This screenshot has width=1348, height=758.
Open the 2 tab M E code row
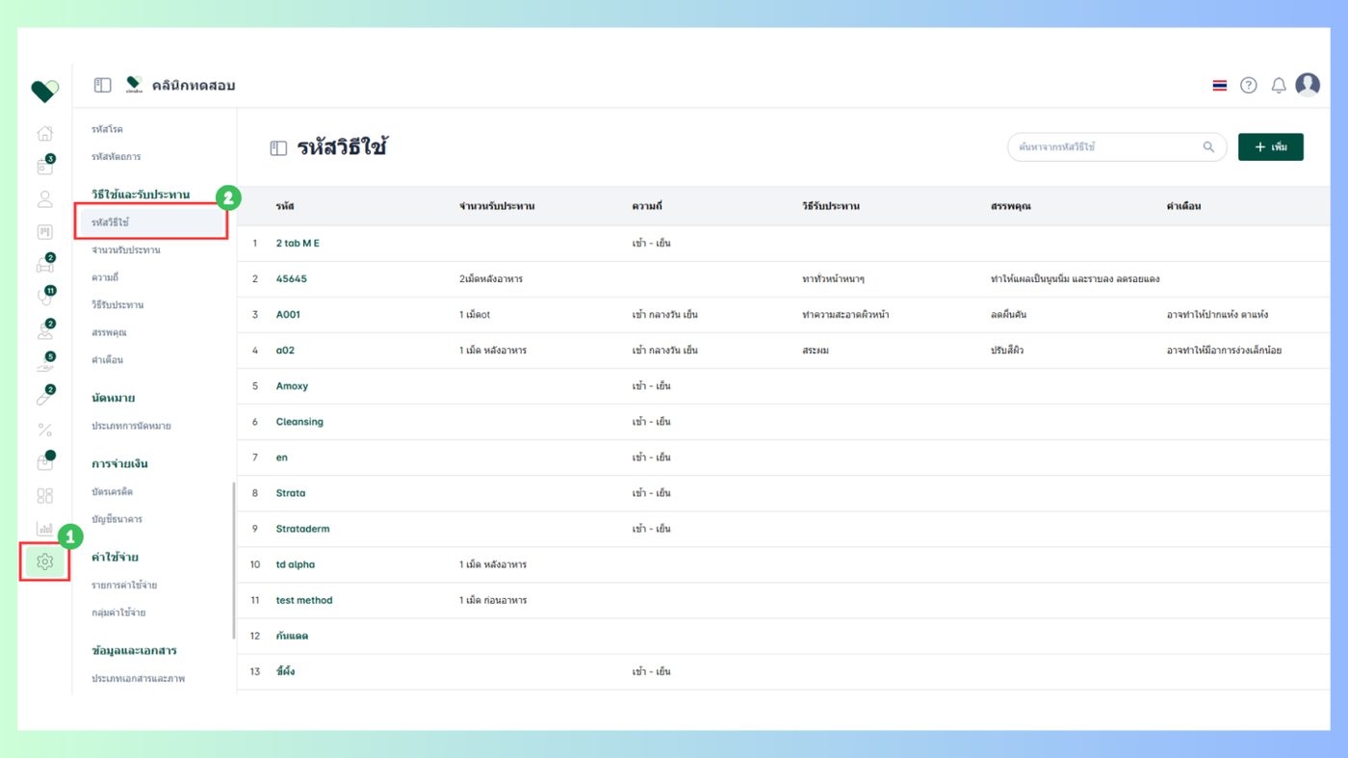(783, 244)
